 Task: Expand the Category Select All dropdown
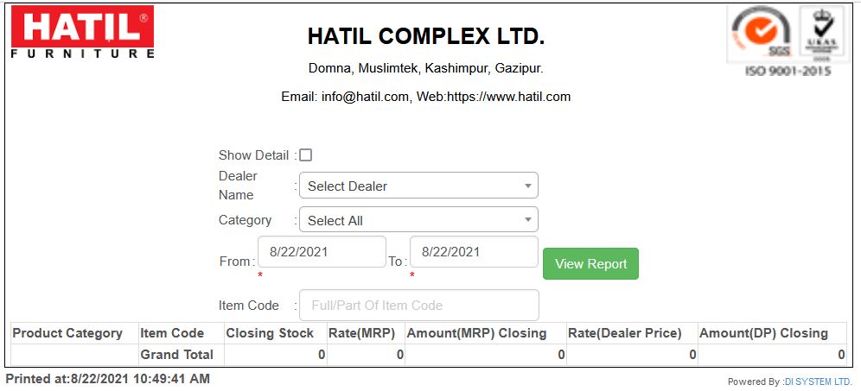(x=418, y=220)
